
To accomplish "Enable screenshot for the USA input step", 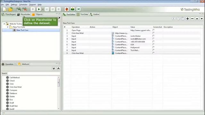I will click(x=153, y=44).
